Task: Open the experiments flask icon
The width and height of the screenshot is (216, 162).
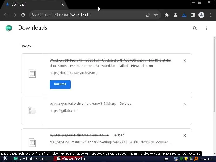Action: click(x=175, y=15)
